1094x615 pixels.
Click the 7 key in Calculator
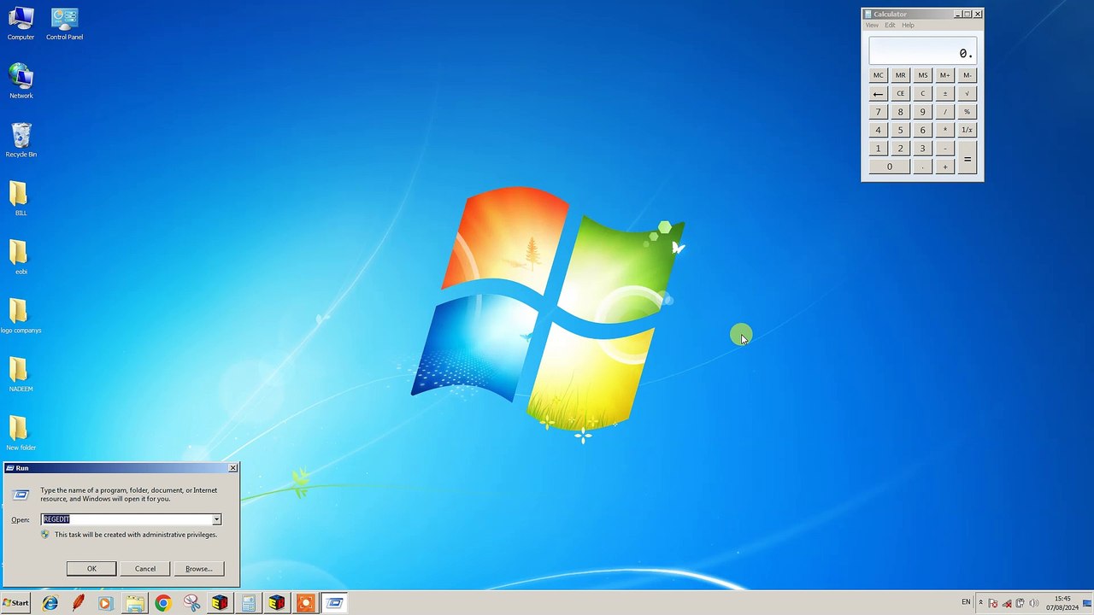point(878,112)
